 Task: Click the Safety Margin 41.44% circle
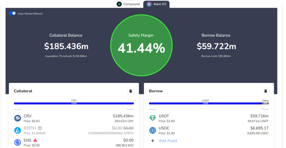[x=142, y=45]
